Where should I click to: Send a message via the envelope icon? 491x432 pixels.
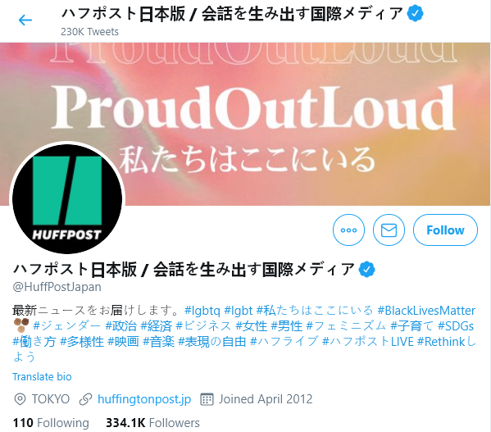pyautogui.click(x=389, y=230)
